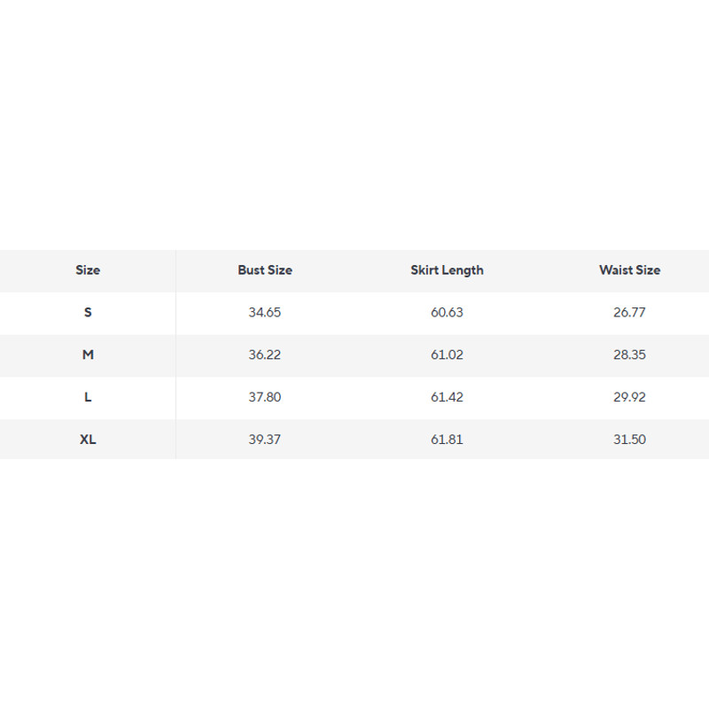The width and height of the screenshot is (709, 709).
Task: Select the S size row label
Action: pos(88,313)
